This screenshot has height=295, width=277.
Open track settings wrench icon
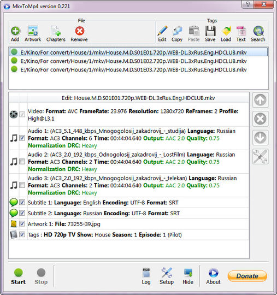click(x=260, y=157)
